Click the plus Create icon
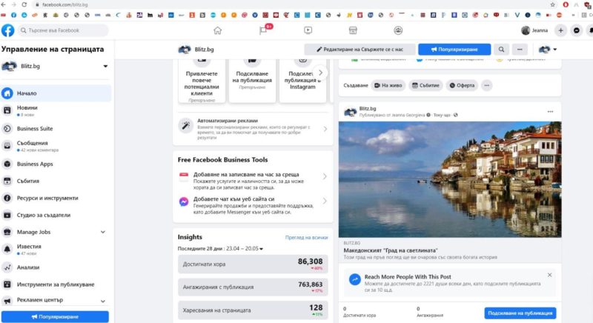Viewport: 593px width, 323px height. 561,30
